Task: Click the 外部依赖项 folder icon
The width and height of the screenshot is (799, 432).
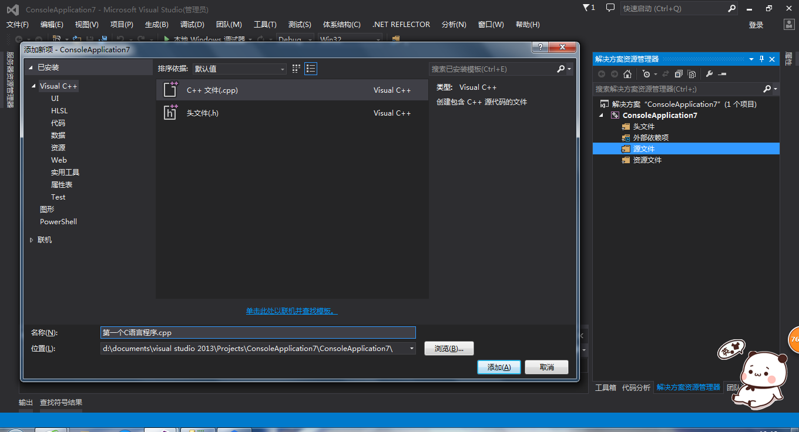Action: [626, 137]
